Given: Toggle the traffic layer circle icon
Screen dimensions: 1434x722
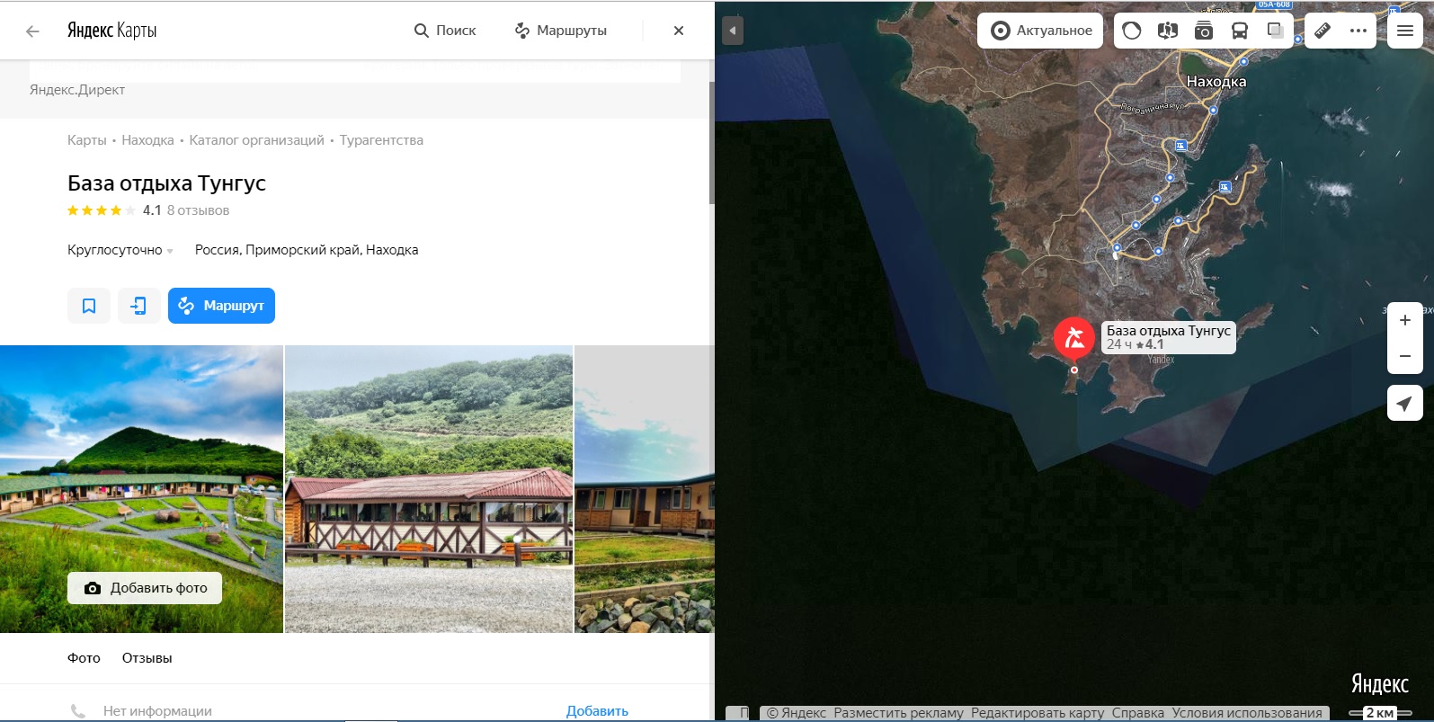Looking at the screenshot, I should pyautogui.click(x=1132, y=31).
